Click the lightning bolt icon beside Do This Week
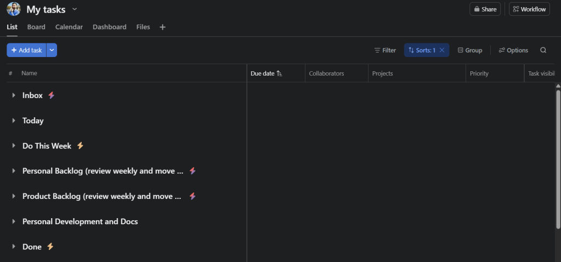Viewport: 561px width, 262px height. point(80,146)
